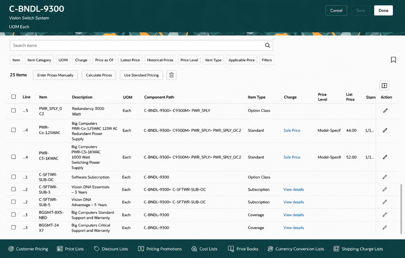Image resolution: width=405 pixels, height=258 pixels.
Task: Open View details for BGGMT-24X7
Action: click(293, 228)
